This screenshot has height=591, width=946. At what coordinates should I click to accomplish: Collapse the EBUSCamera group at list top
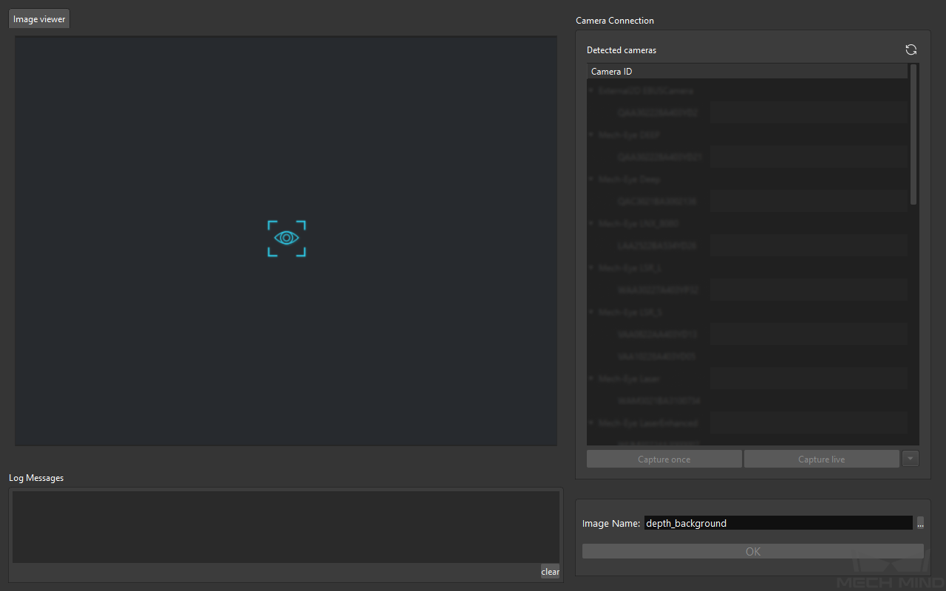[x=591, y=90]
